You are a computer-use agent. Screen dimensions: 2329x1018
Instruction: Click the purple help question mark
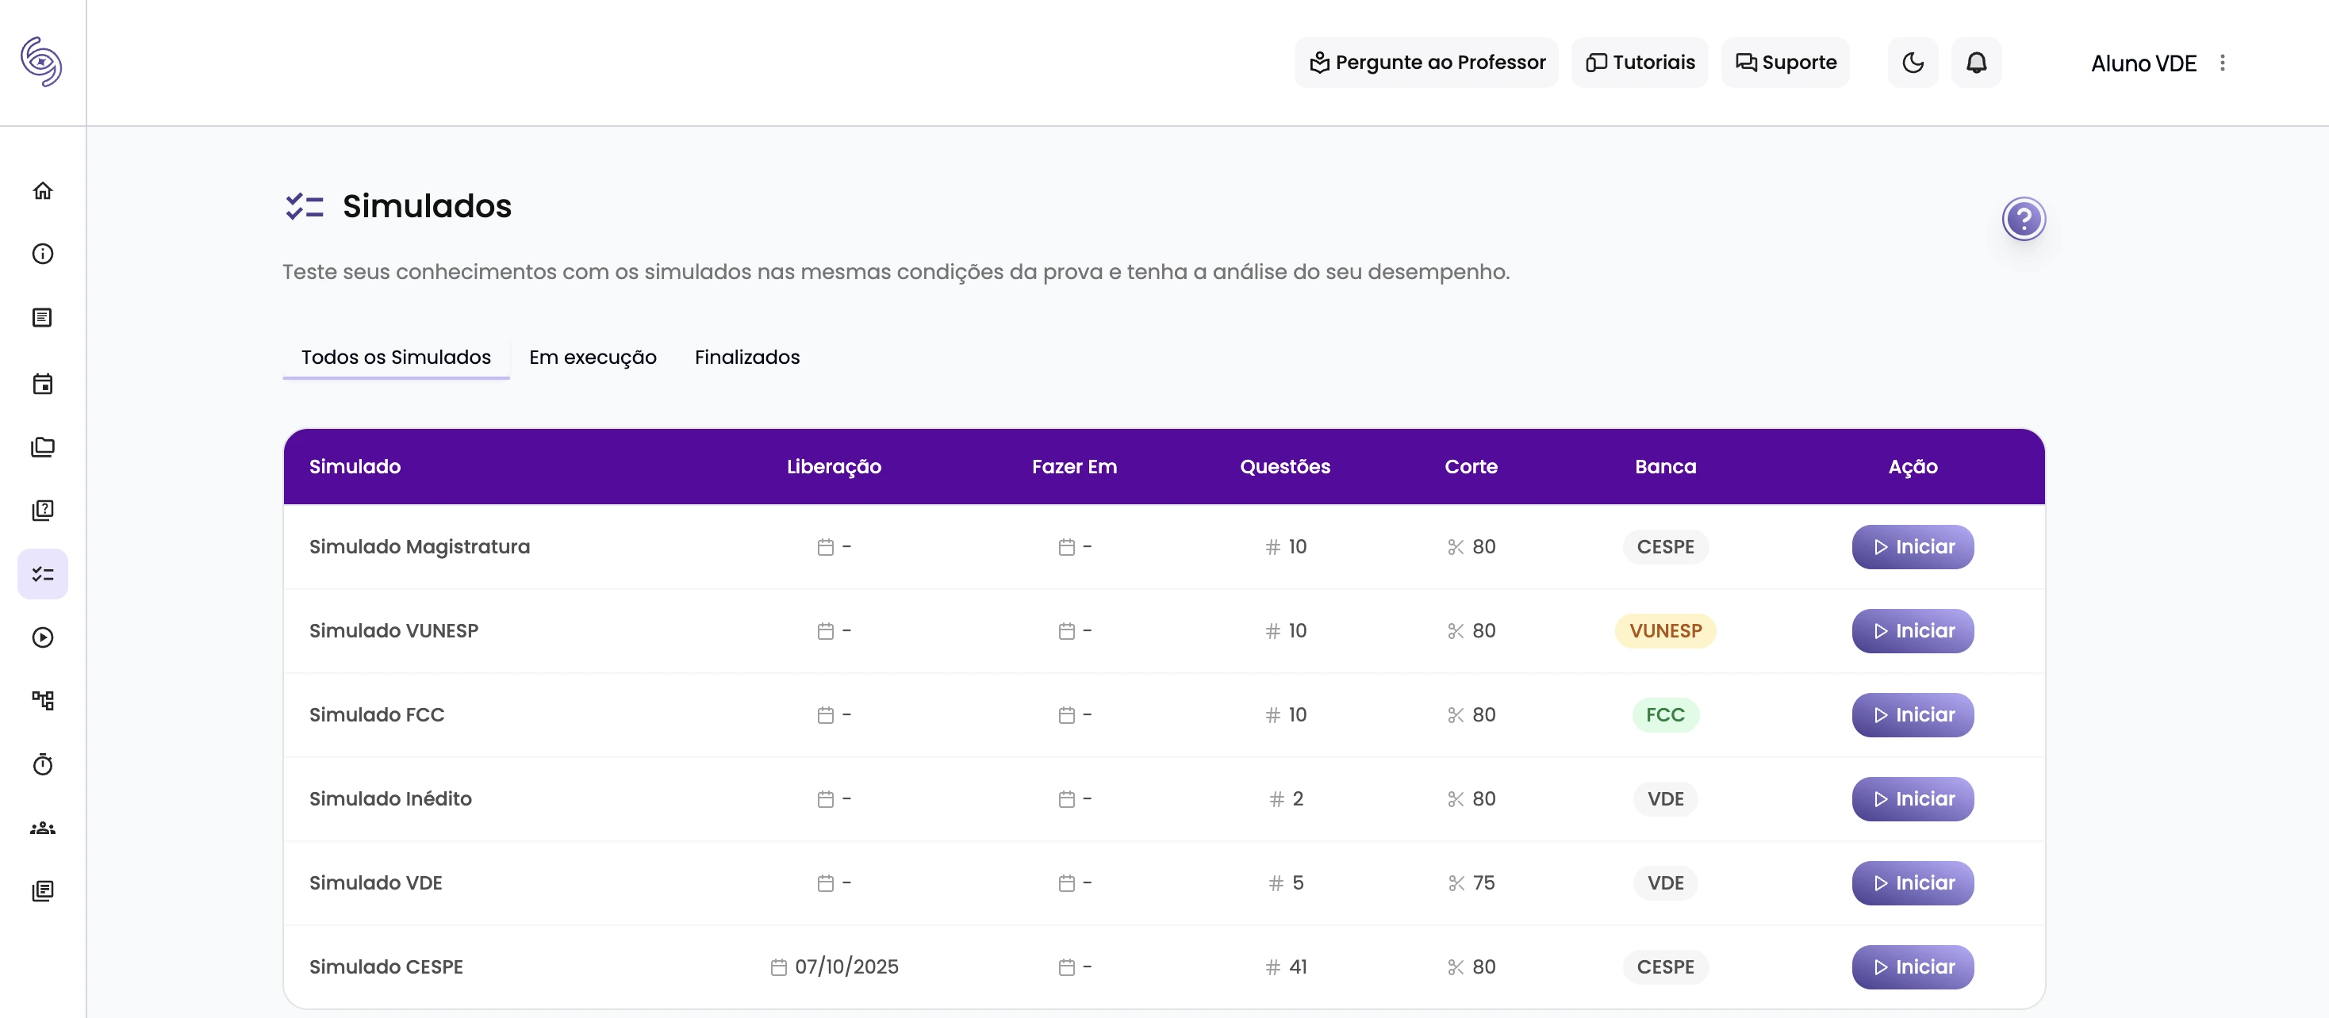click(x=2024, y=219)
